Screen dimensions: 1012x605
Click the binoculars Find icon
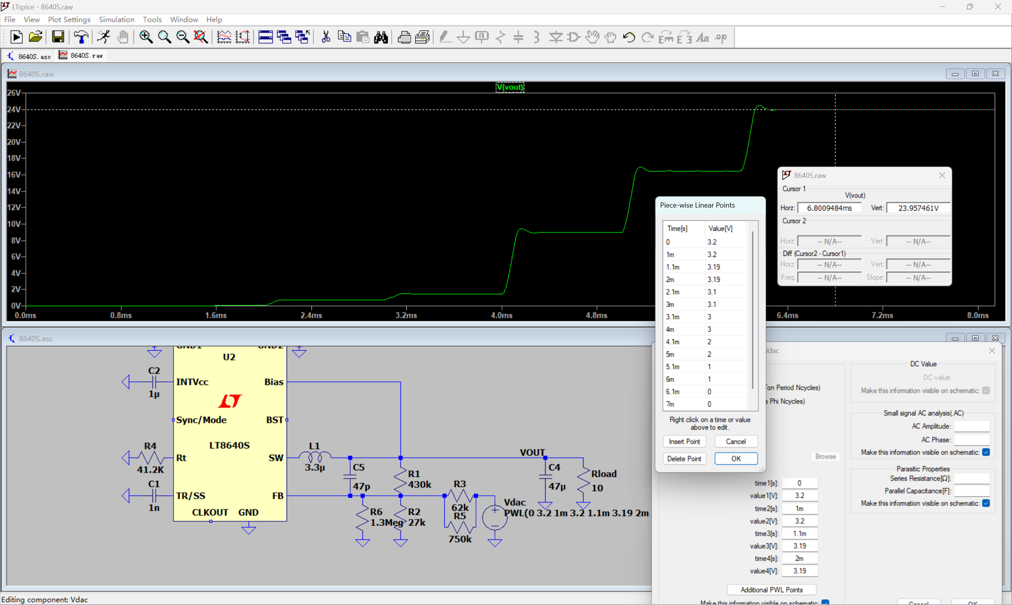381,37
